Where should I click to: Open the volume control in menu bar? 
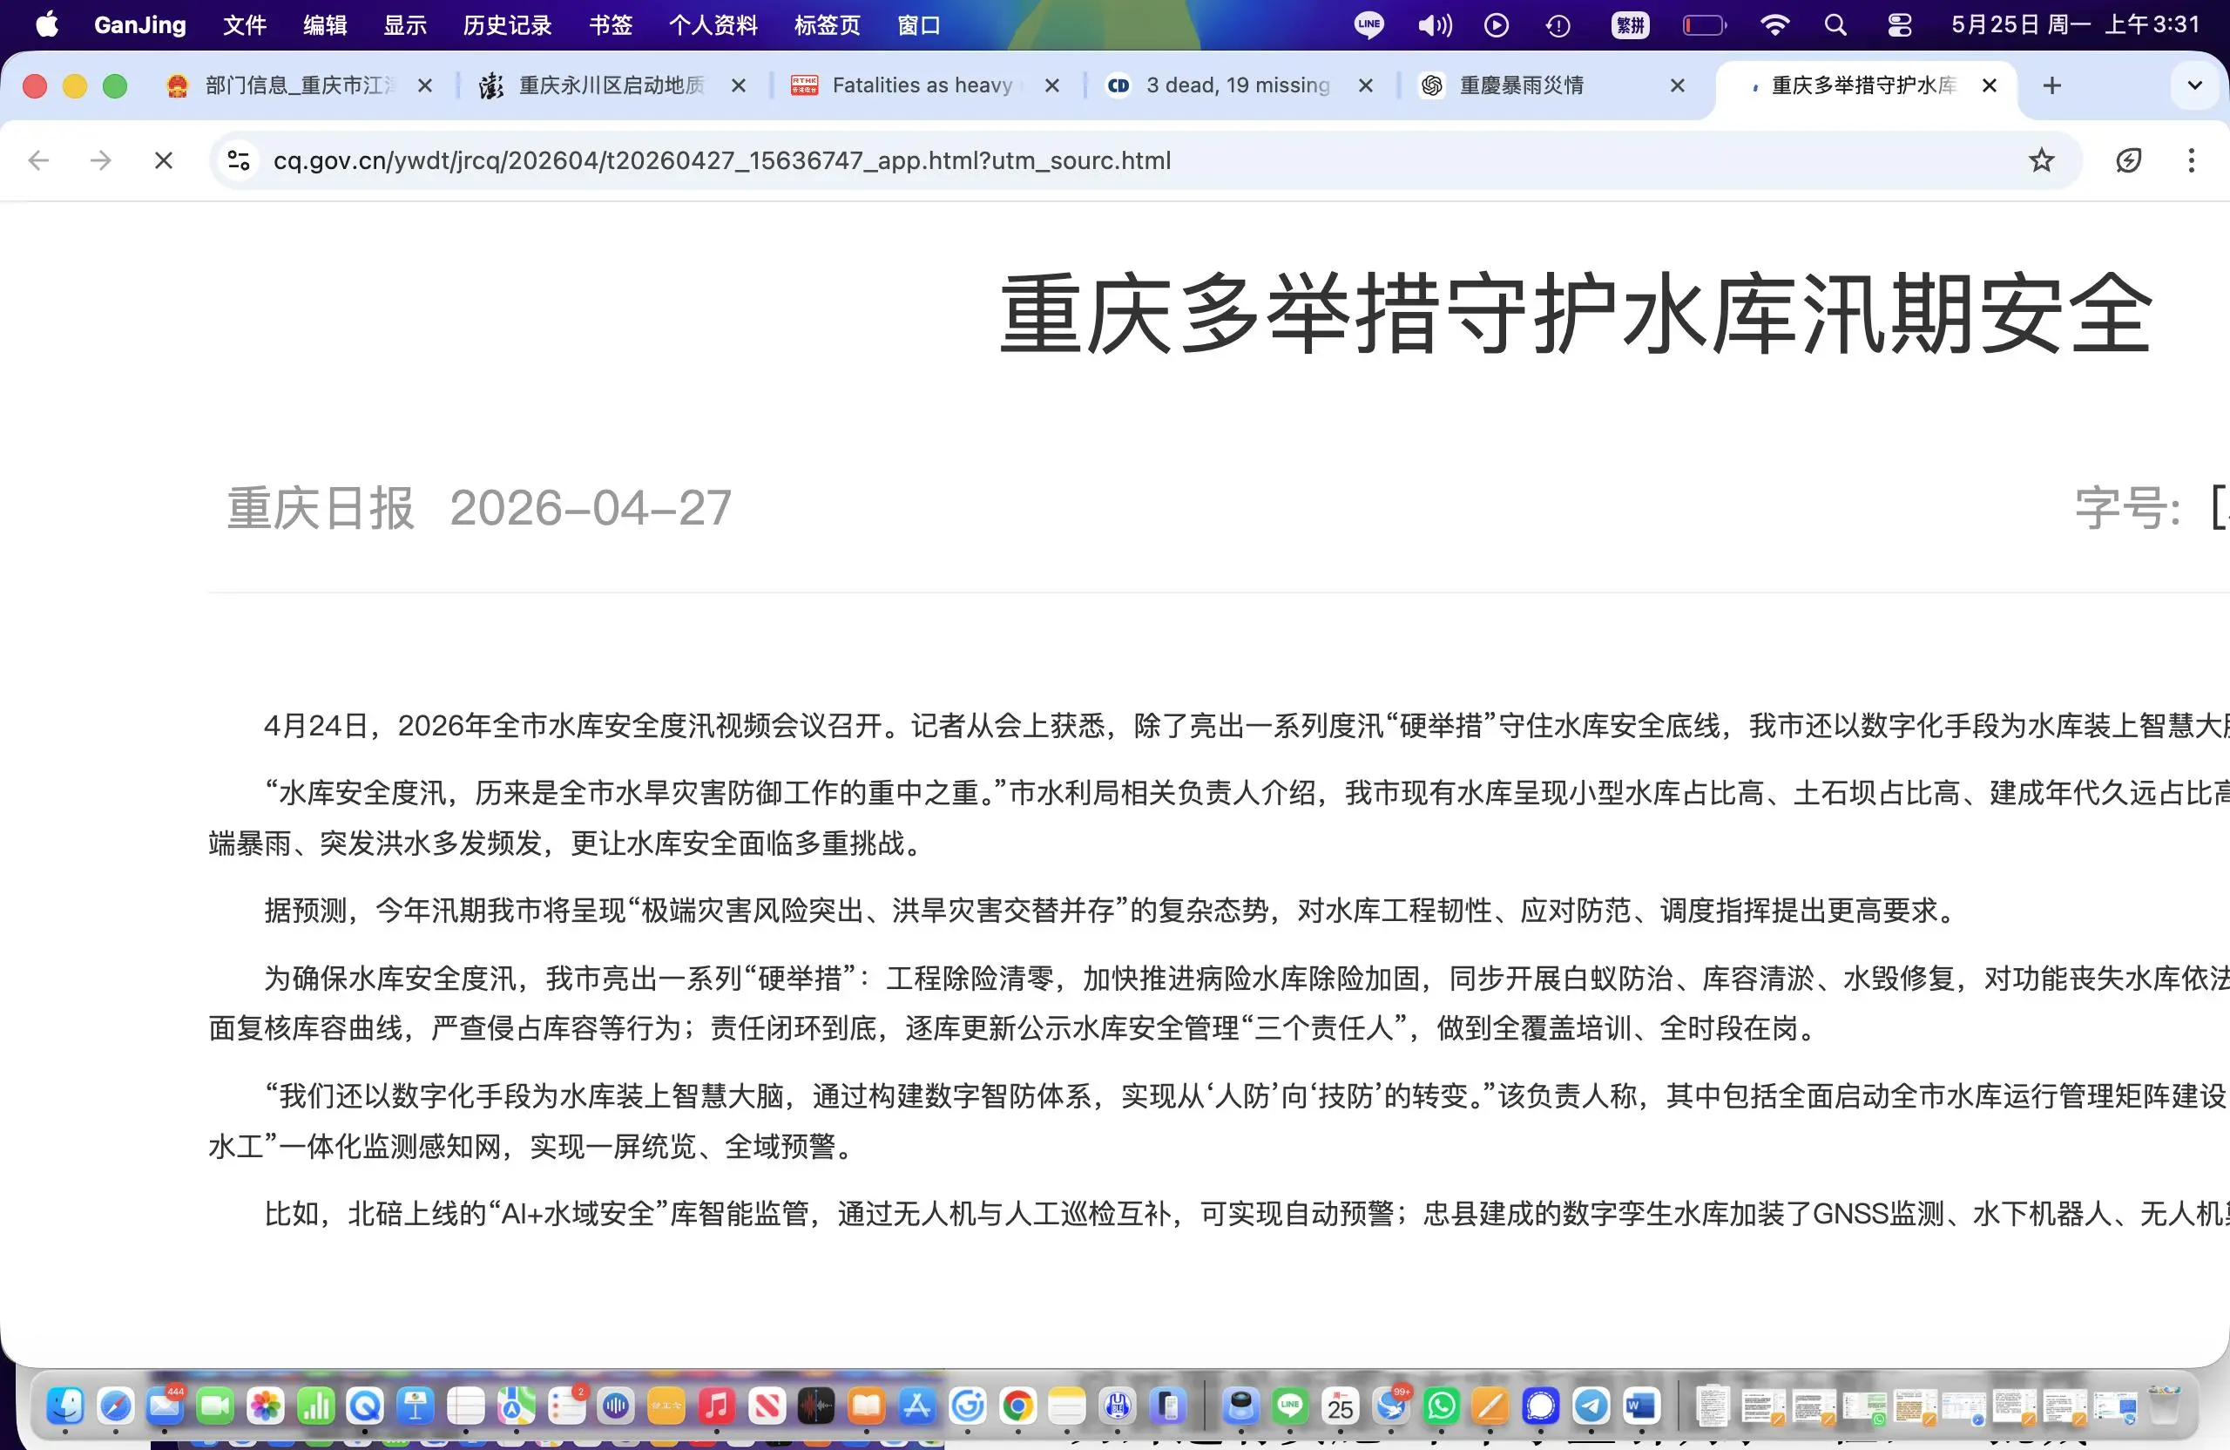pyautogui.click(x=1434, y=25)
